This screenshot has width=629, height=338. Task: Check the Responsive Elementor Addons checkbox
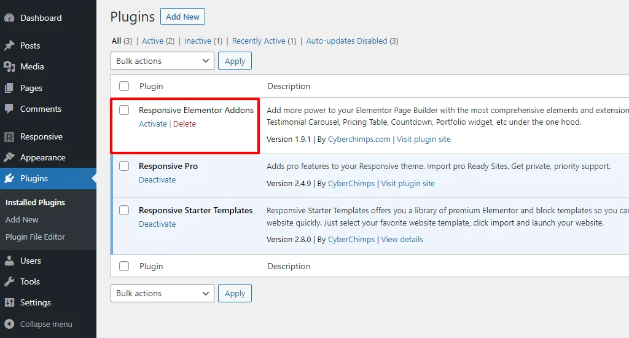click(124, 110)
